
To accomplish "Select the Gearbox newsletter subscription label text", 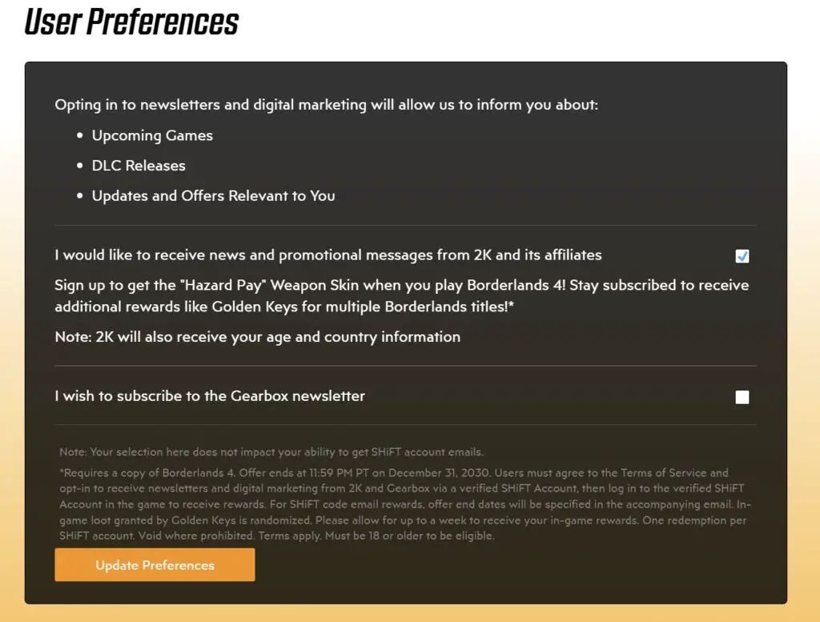I will click(209, 395).
